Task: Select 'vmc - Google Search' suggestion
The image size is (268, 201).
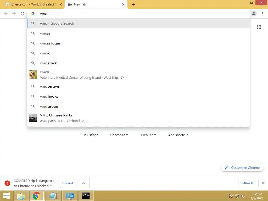Action: (138, 23)
